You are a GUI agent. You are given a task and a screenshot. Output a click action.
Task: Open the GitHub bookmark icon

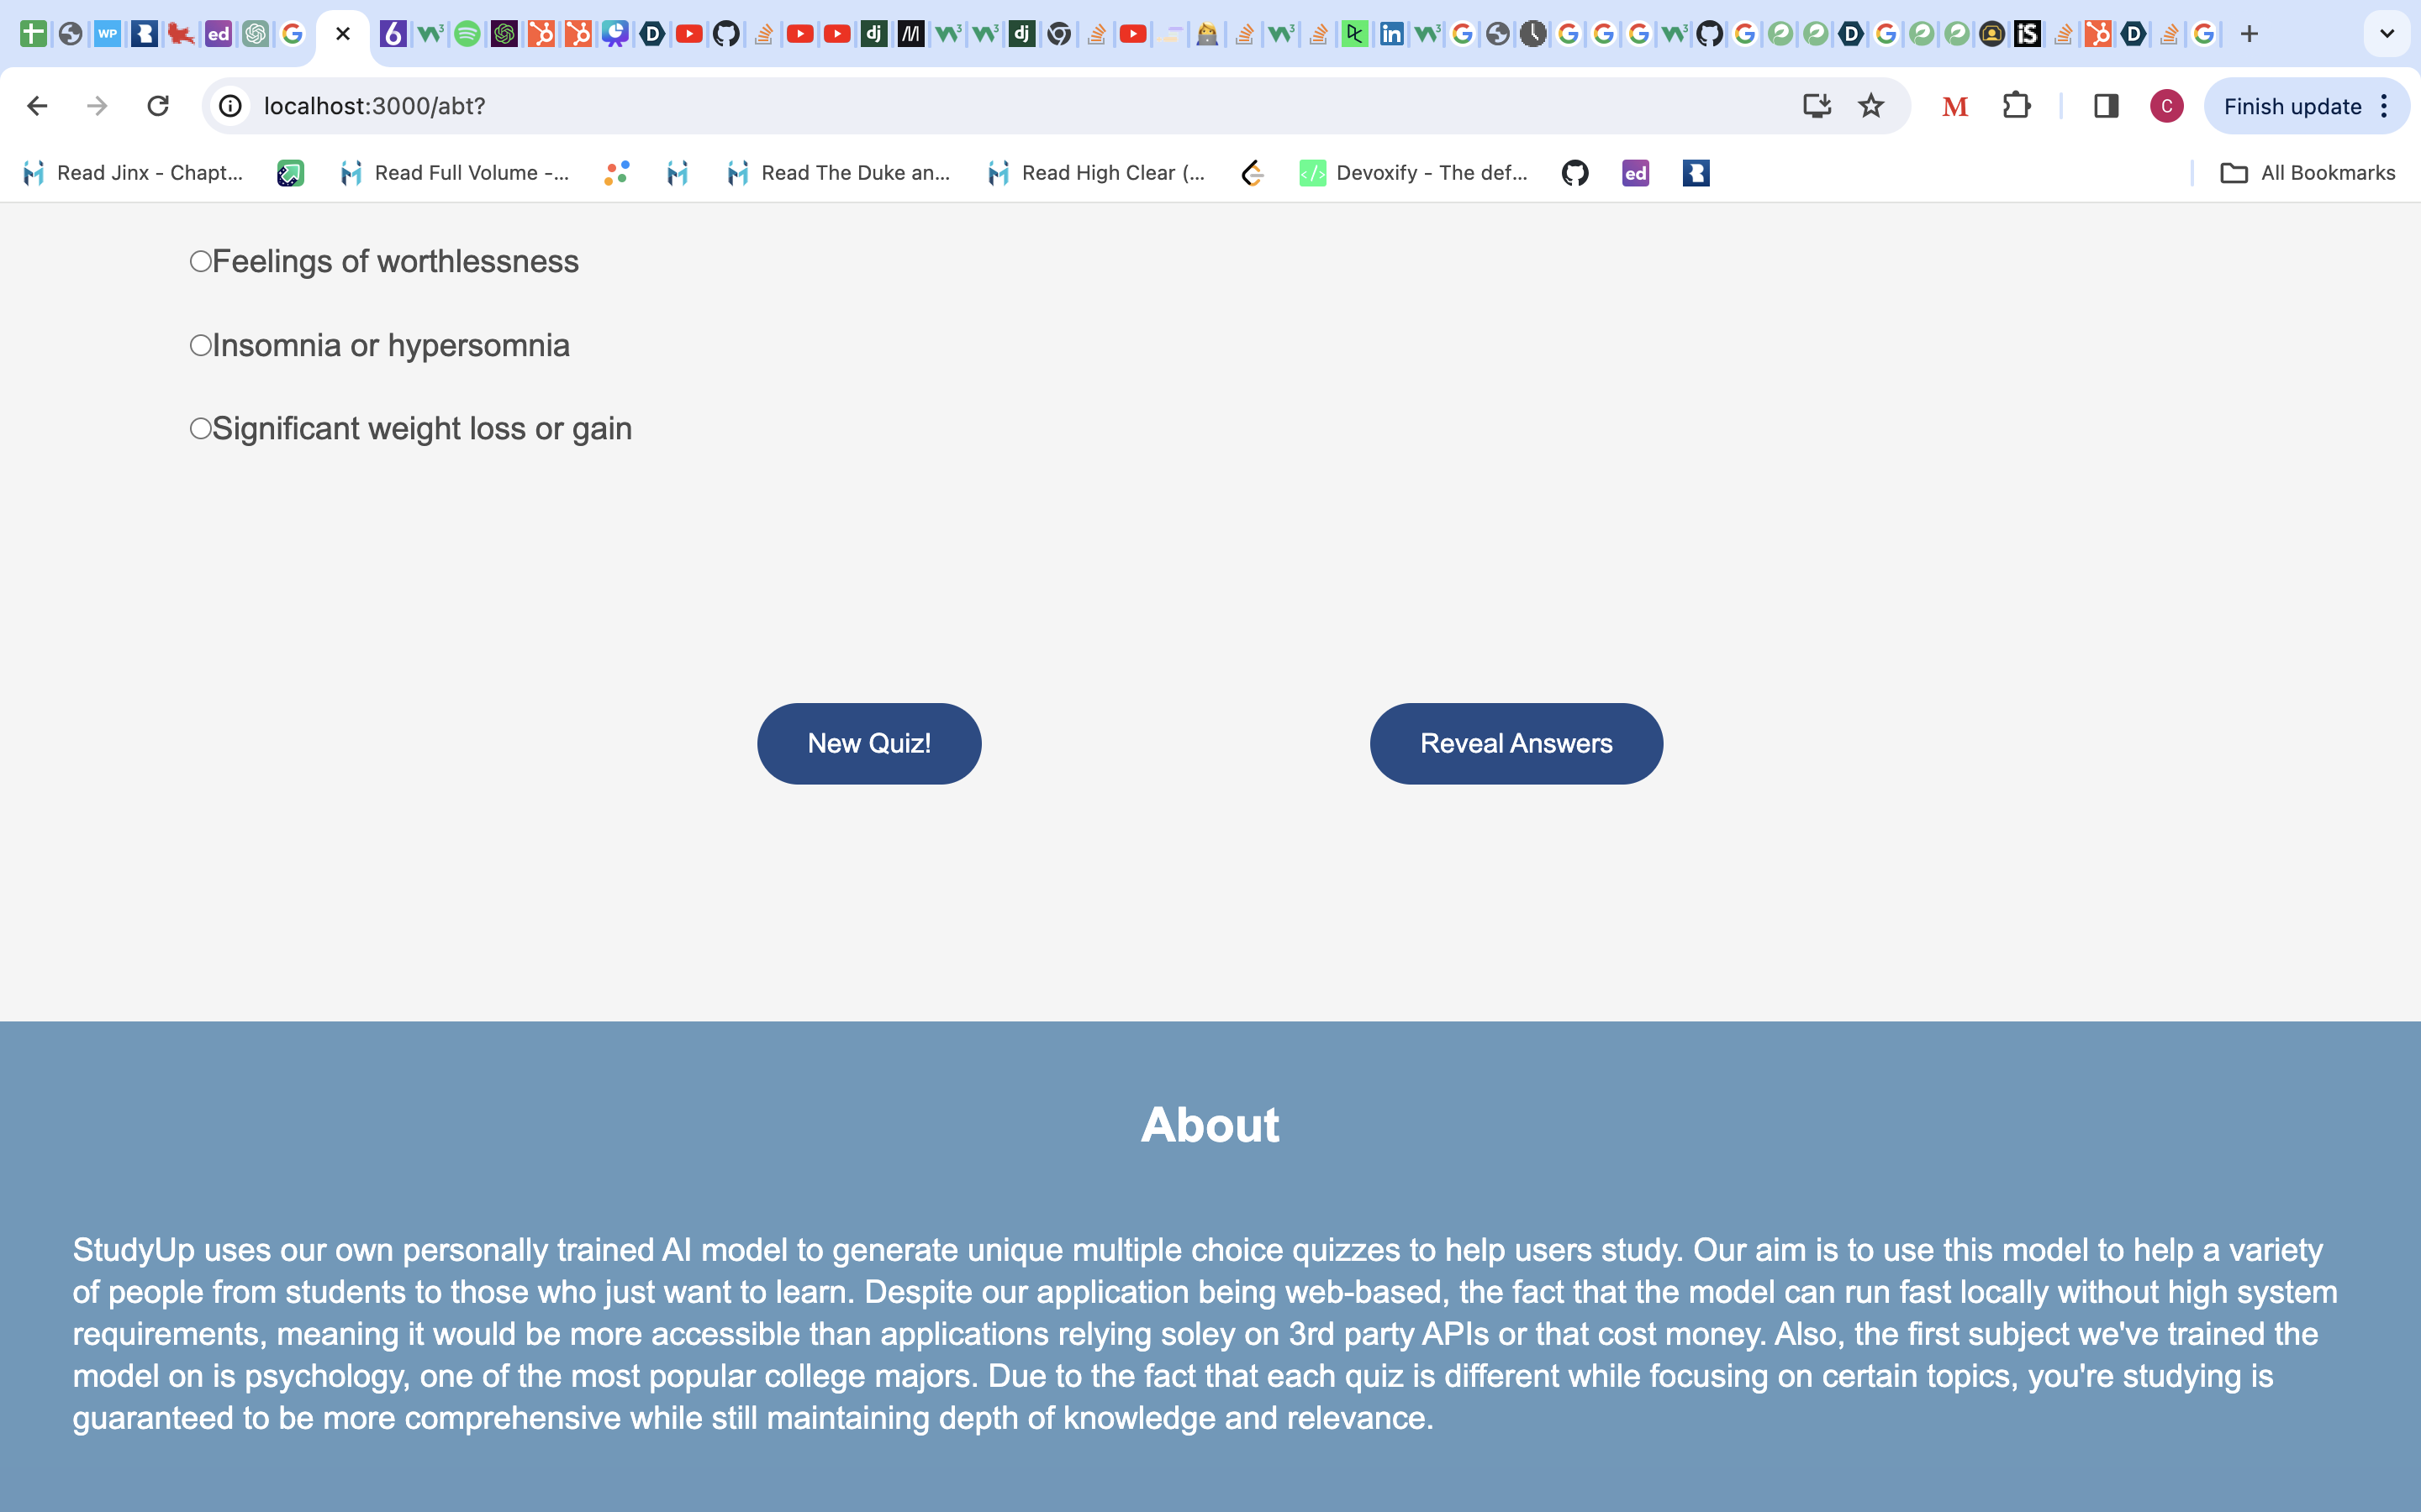click(x=1574, y=173)
